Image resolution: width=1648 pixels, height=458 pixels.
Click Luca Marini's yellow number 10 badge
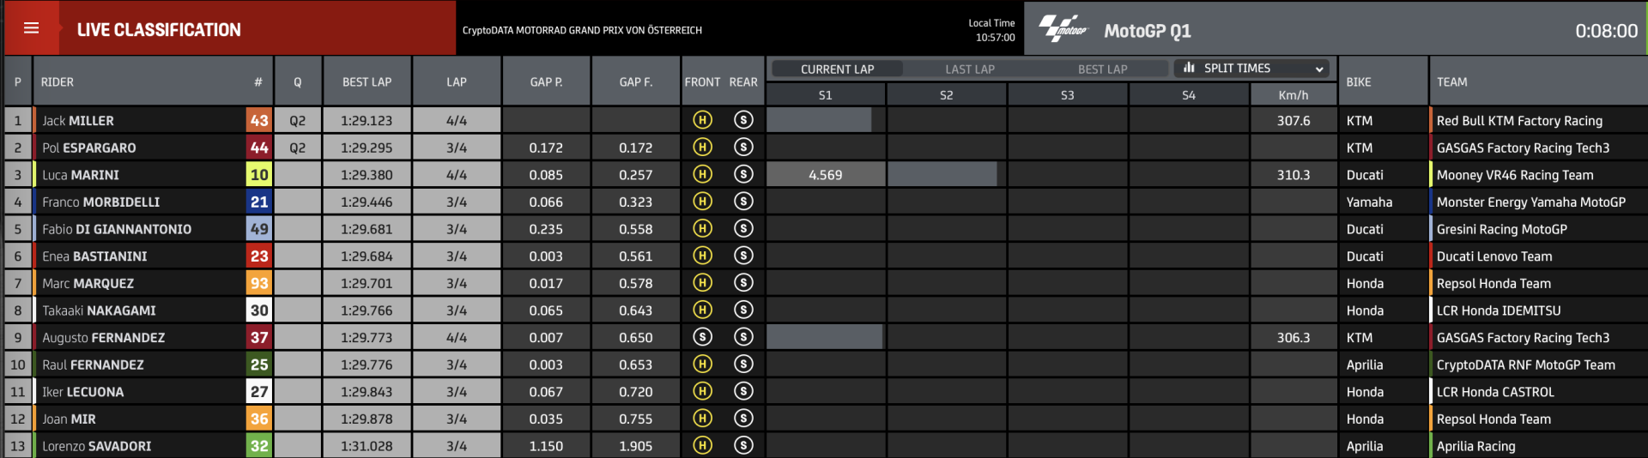tap(259, 174)
